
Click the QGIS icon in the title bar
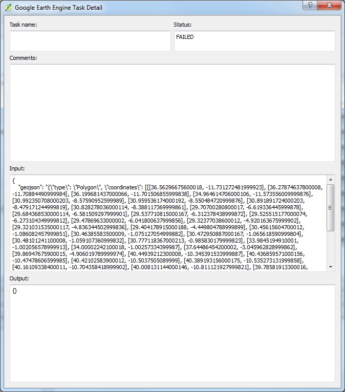(x=8, y=8)
